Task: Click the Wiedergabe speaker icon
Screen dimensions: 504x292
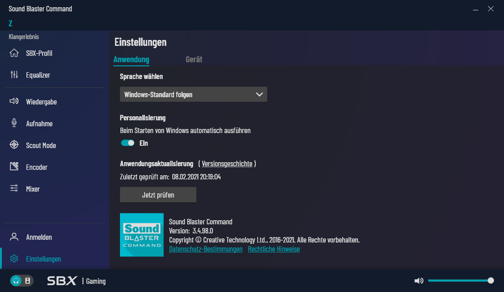Action: pos(14,102)
